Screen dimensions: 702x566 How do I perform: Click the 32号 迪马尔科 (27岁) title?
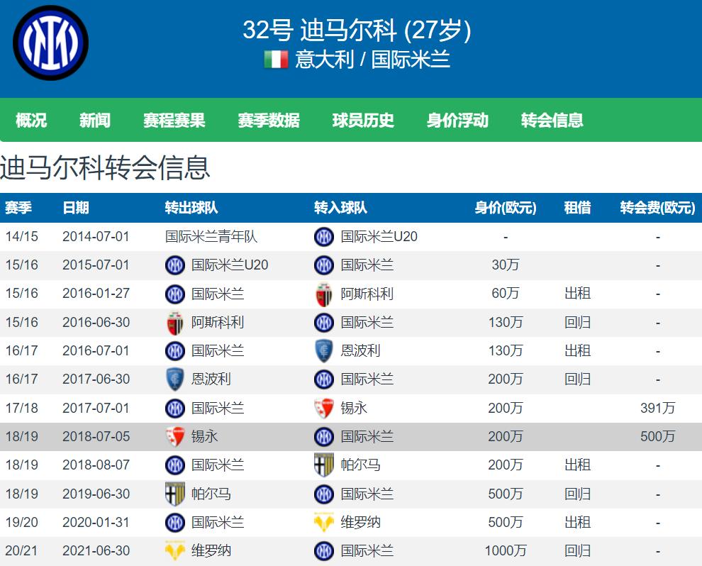tap(357, 30)
